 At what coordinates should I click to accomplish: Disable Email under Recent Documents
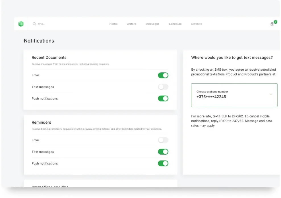point(163,75)
